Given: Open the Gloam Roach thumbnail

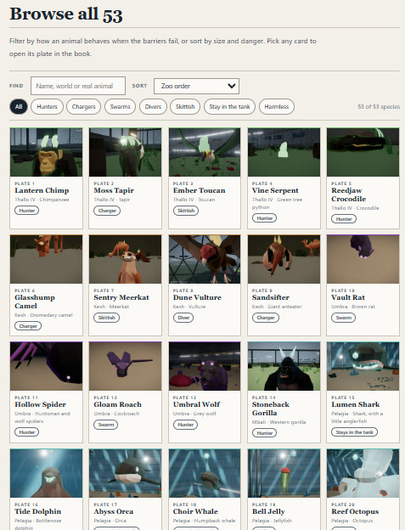Looking at the screenshot, I should [126, 366].
